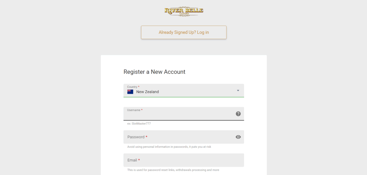Click into the Password field

point(179,137)
